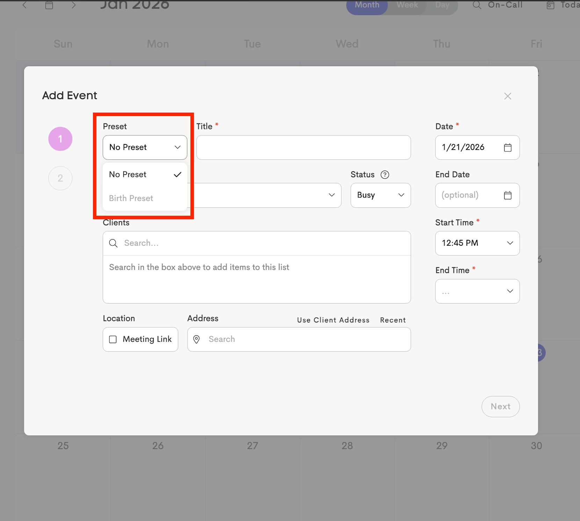Click the Recent addresses link
Viewport: 580px width, 521px height.
pyautogui.click(x=393, y=320)
